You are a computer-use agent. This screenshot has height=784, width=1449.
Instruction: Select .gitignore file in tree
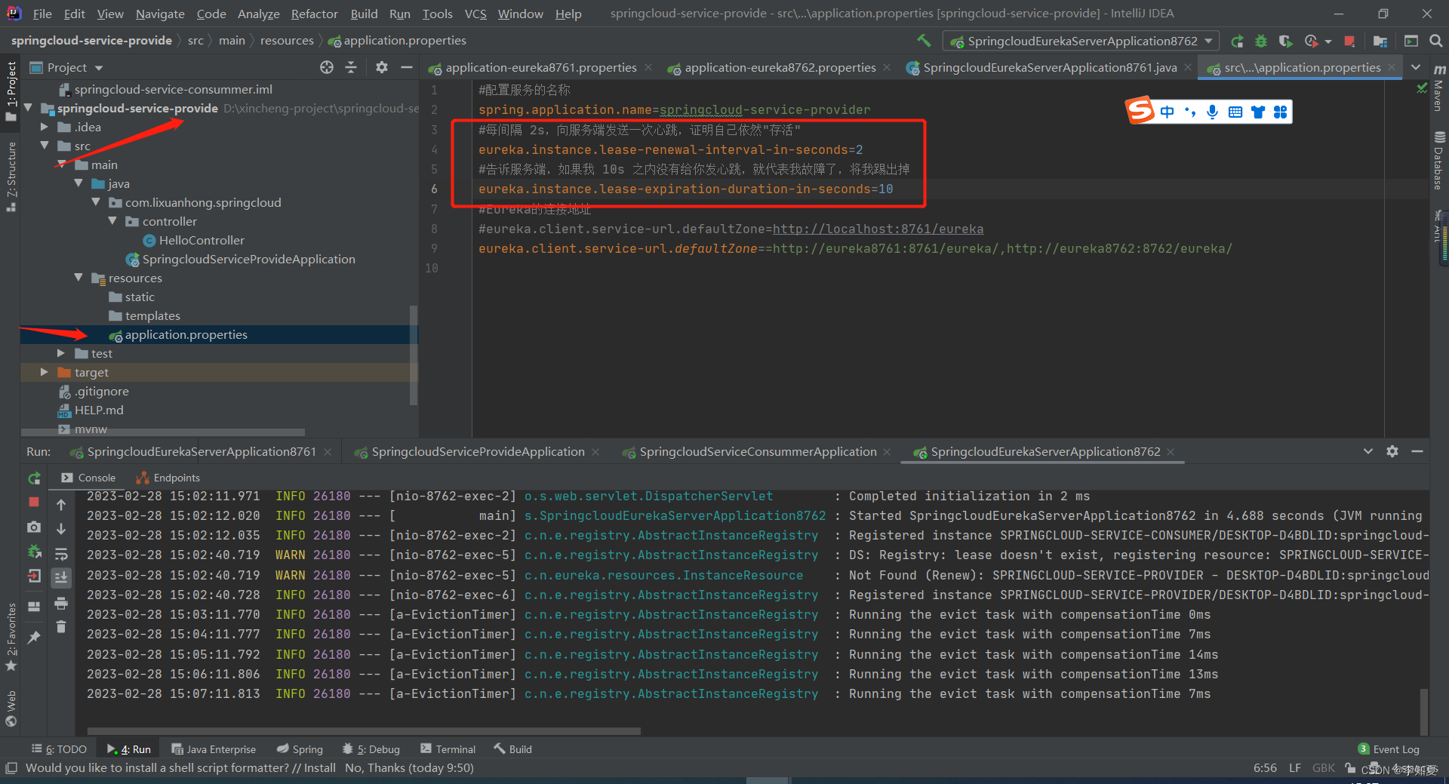pyautogui.click(x=101, y=391)
